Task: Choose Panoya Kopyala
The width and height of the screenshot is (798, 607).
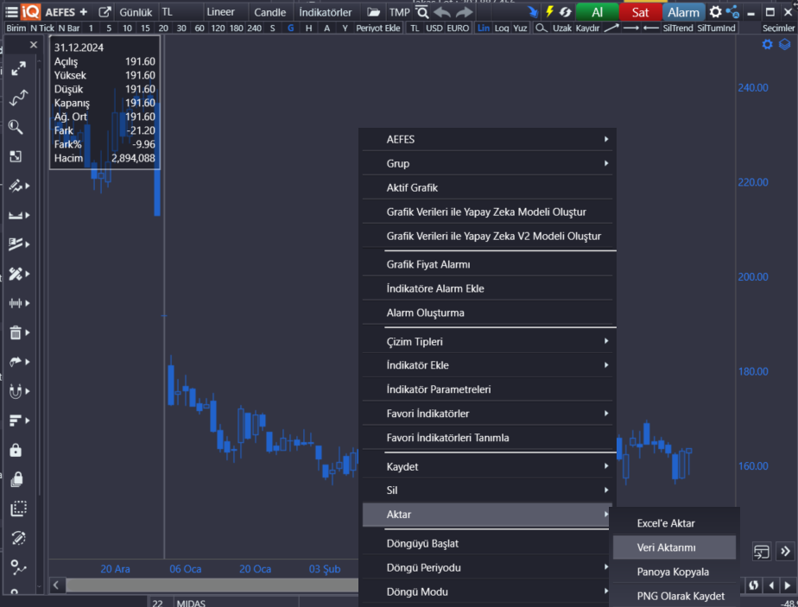Action: (x=674, y=572)
